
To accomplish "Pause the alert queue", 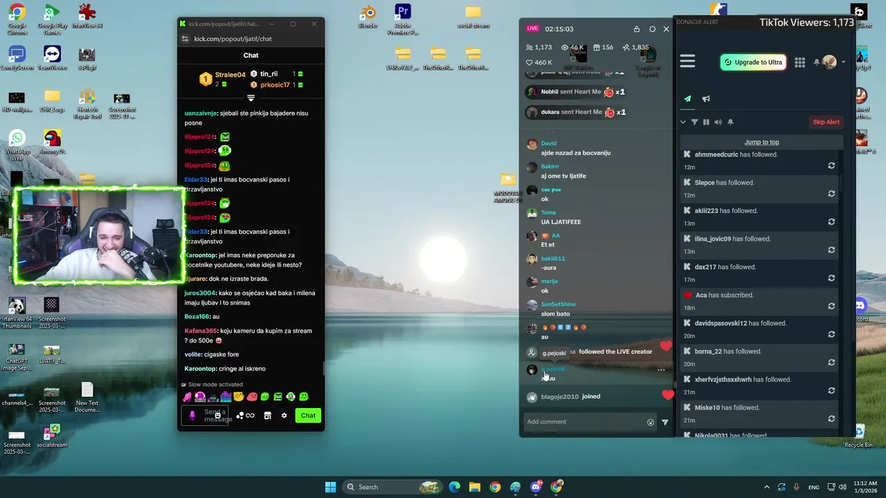I will pos(706,122).
